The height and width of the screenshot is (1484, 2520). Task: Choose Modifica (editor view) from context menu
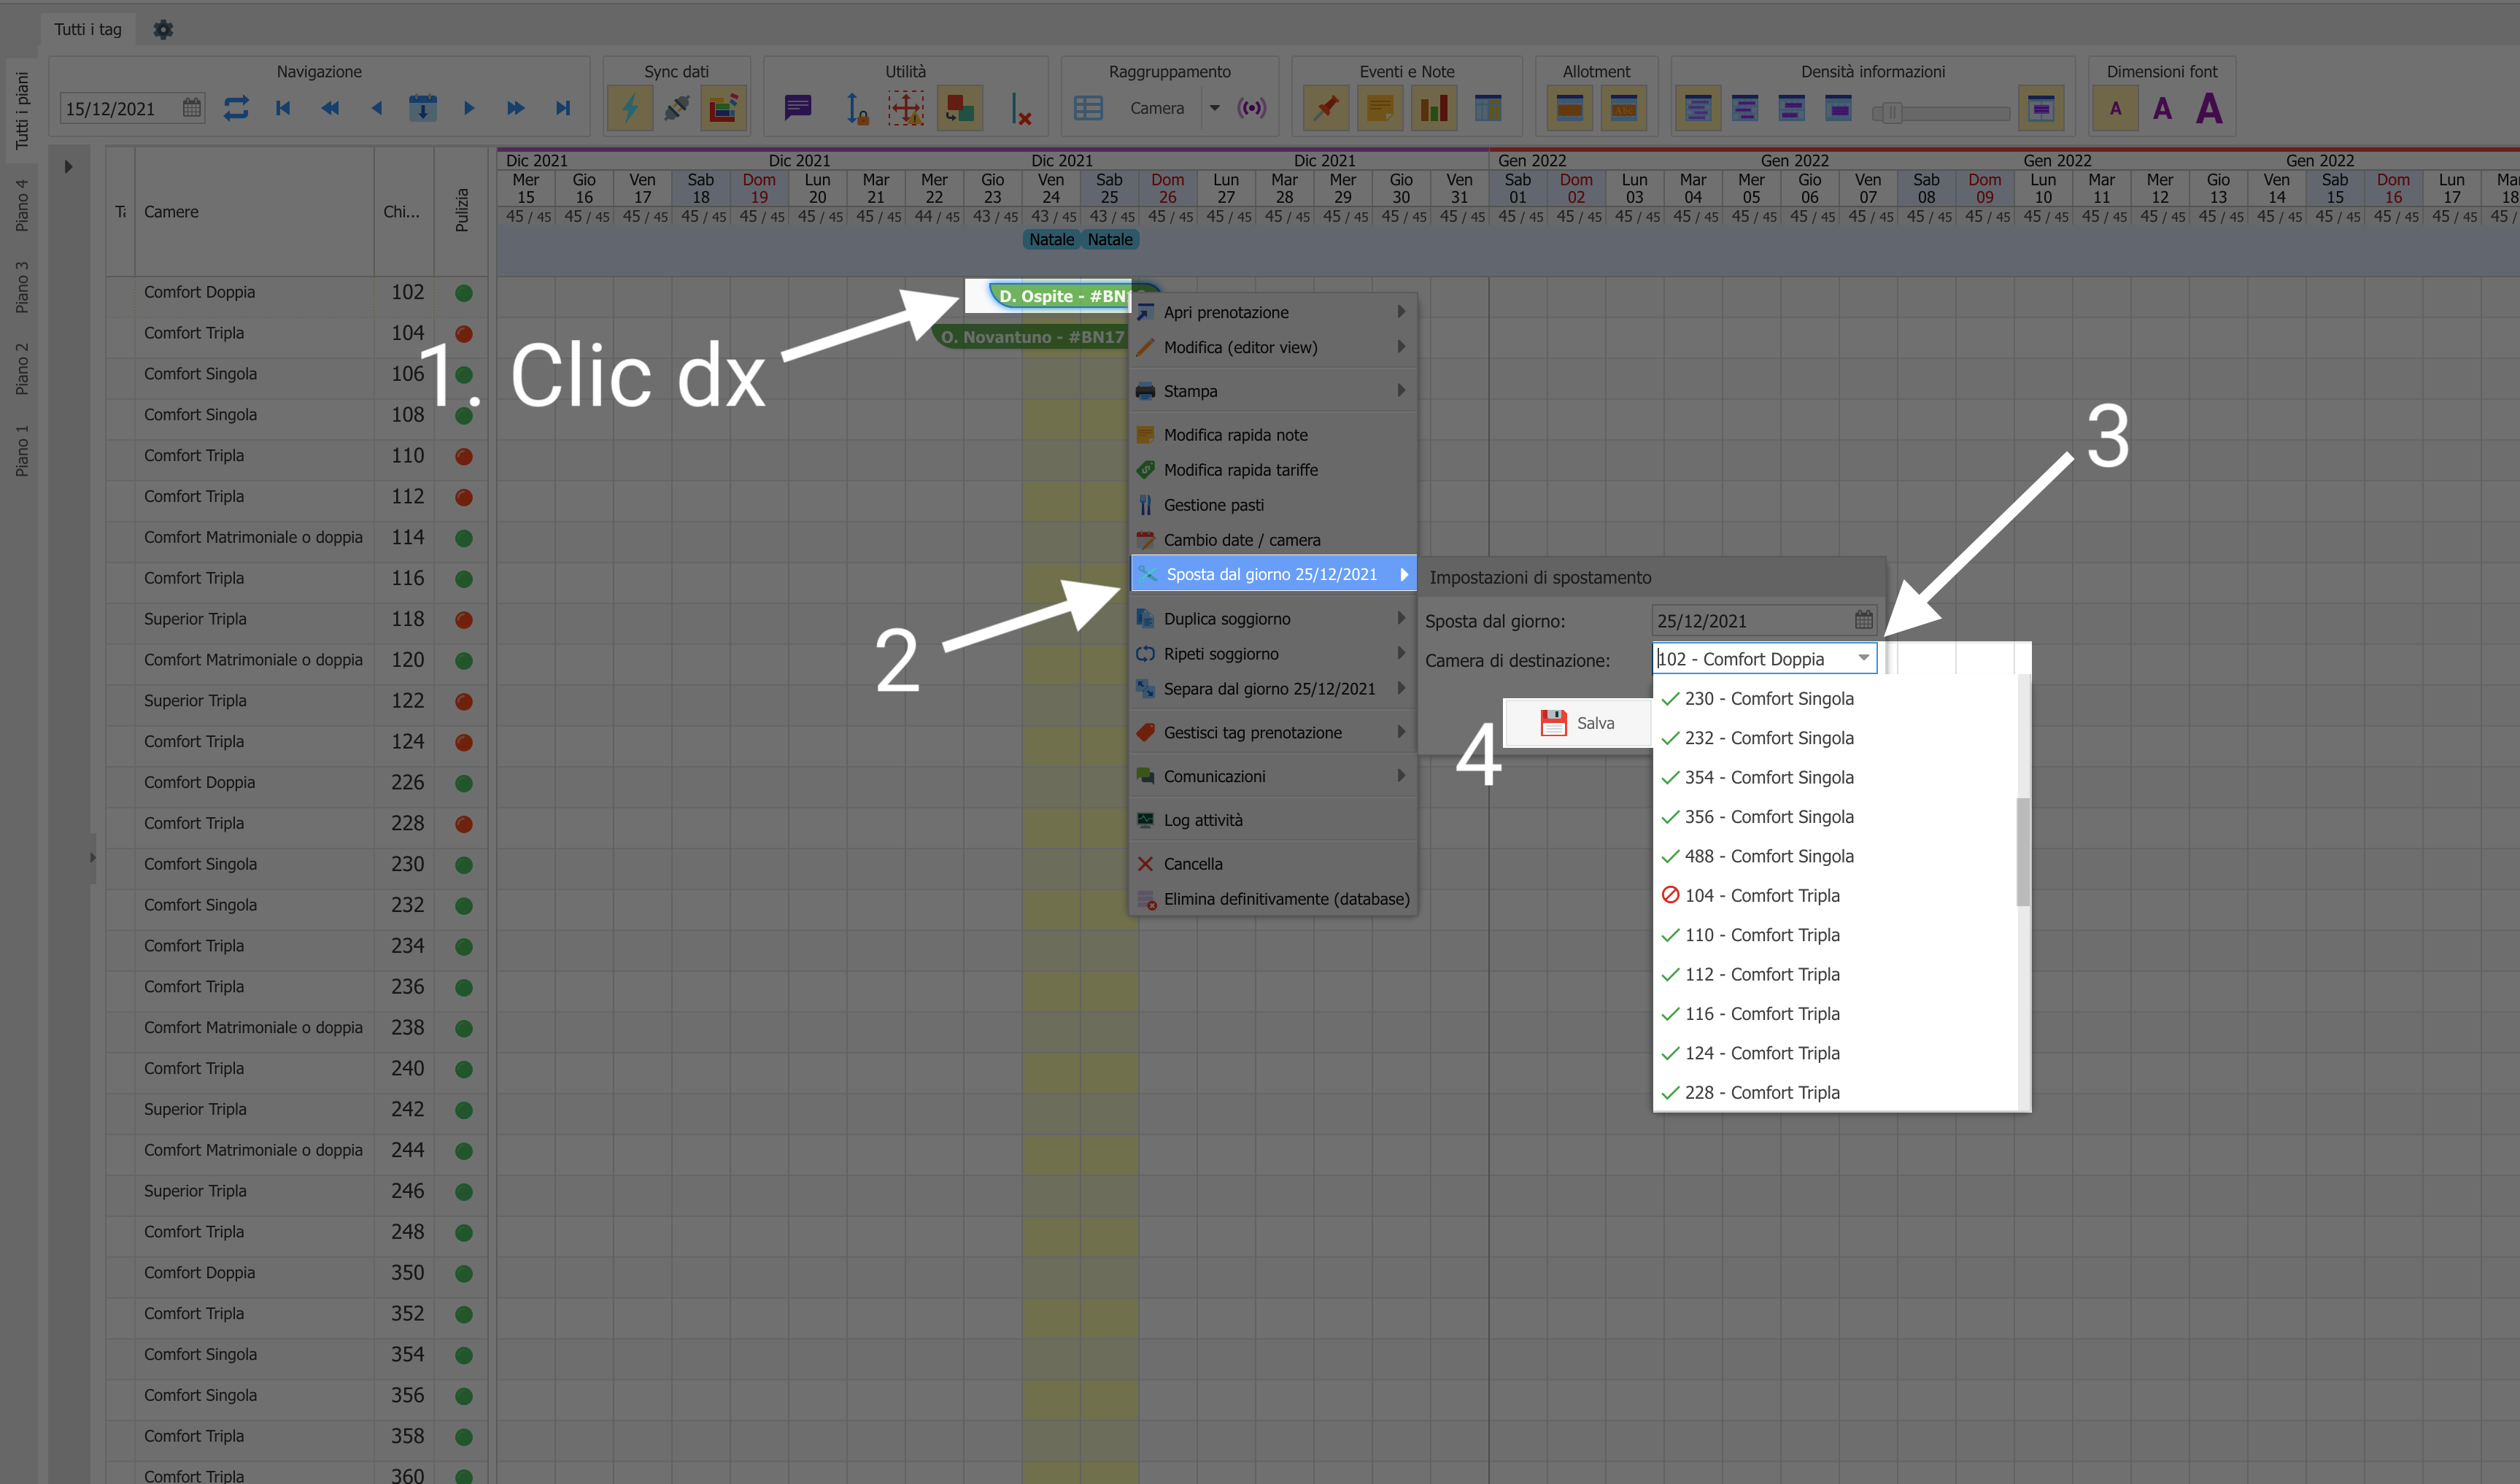click(1273, 347)
